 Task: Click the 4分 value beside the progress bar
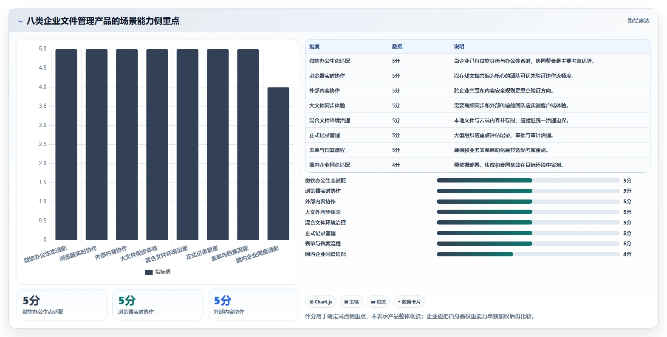[627, 254]
